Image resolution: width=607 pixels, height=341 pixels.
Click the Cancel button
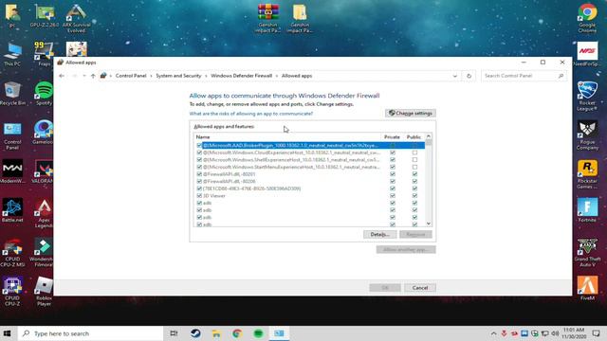419,288
